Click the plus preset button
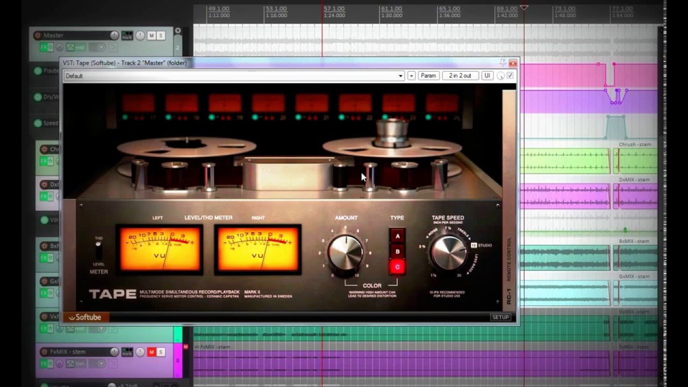The image size is (688, 387). [x=411, y=76]
